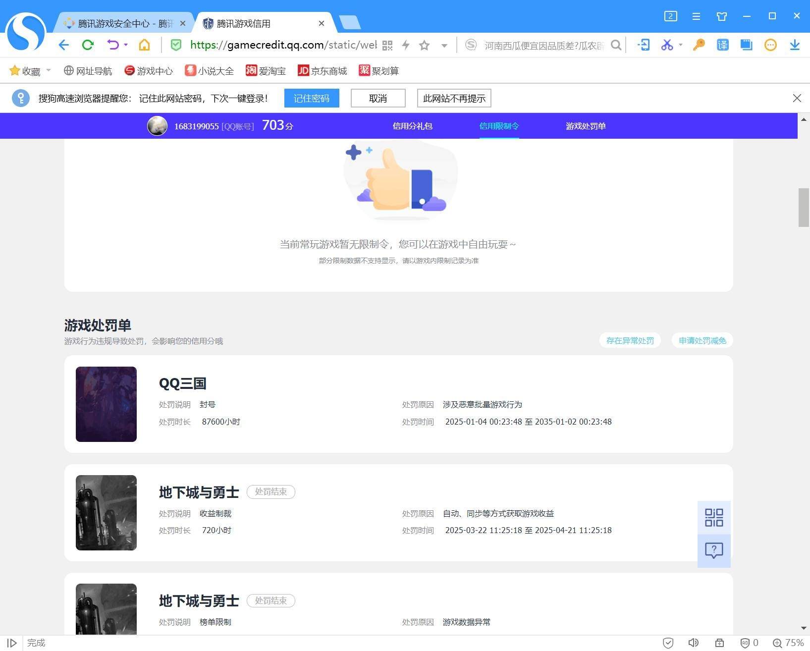Click the Sogou search input box
Image resolution: width=810 pixels, height=651 pixels.
543,46
